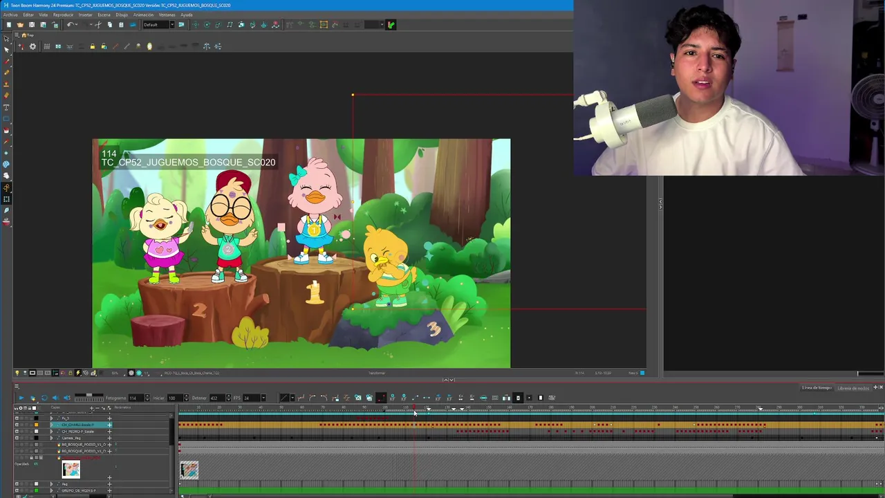Click the envelope-like icon in timeline toolbar
The height and width of the screenshot is (498, 885).
click(358, 398)
